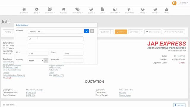Edit the currency JPY value
The height and width of the screenshot is (107, 190).
click(x=126, y=90)
